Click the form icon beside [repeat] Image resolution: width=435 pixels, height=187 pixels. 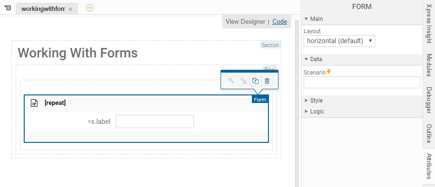pyautogui.click(x=34, y=103)
